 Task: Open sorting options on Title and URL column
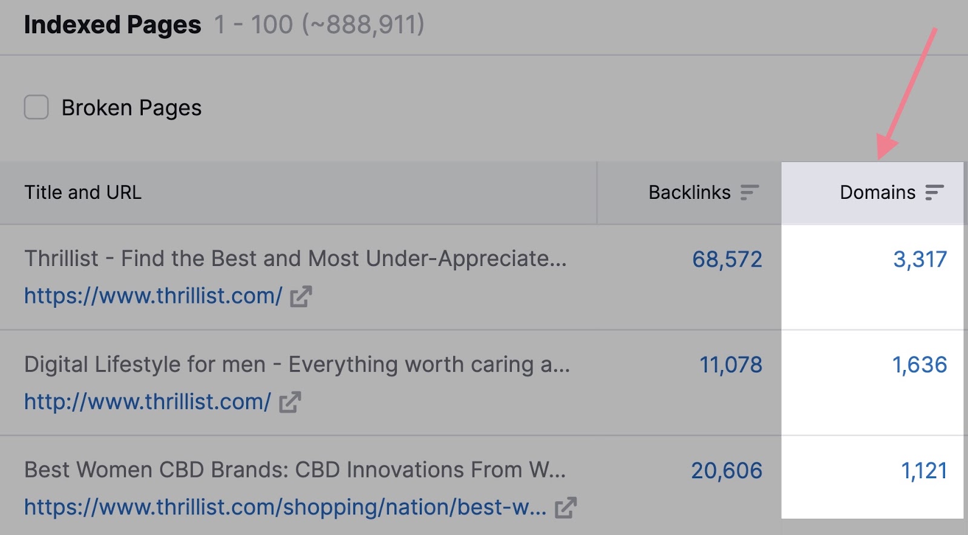click(x=83, y=192)
